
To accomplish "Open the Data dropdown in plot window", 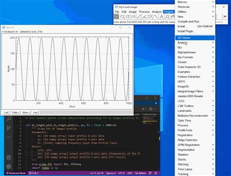I will pos(16,112).
